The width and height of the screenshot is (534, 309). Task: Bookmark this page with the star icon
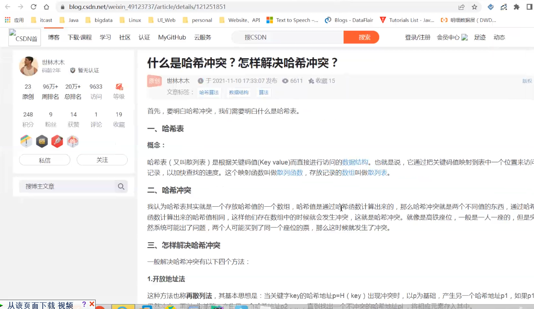point(474,7)
